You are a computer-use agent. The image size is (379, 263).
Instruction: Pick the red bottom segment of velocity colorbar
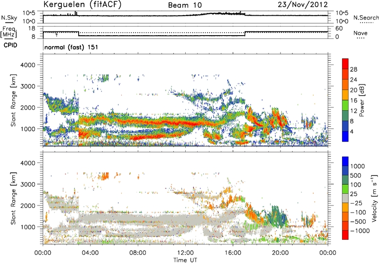pyautogui.click(x=345, y=235)
